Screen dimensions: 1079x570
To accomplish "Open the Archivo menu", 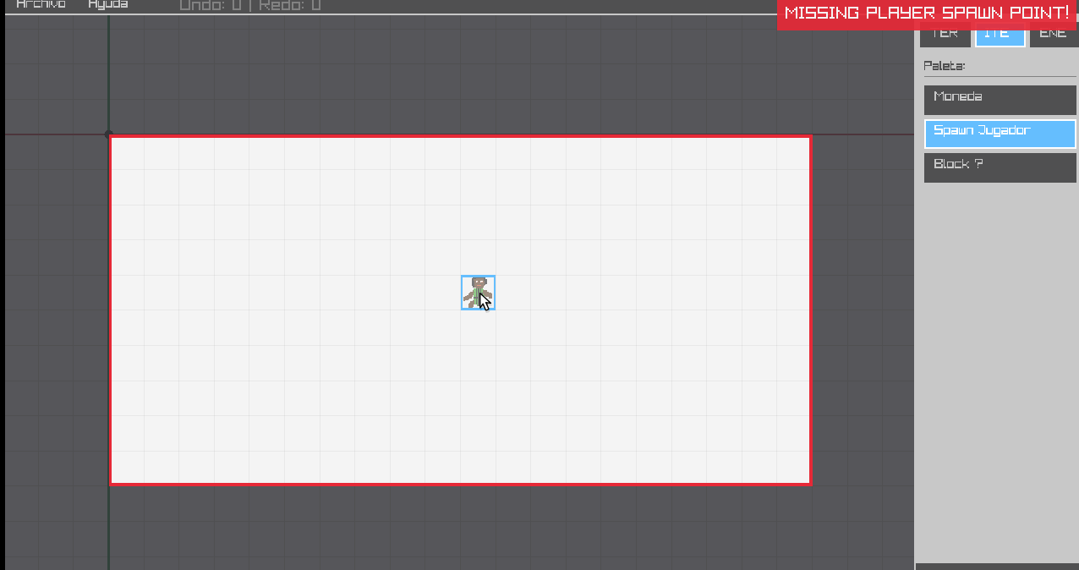I will click(x=41, y=4).
